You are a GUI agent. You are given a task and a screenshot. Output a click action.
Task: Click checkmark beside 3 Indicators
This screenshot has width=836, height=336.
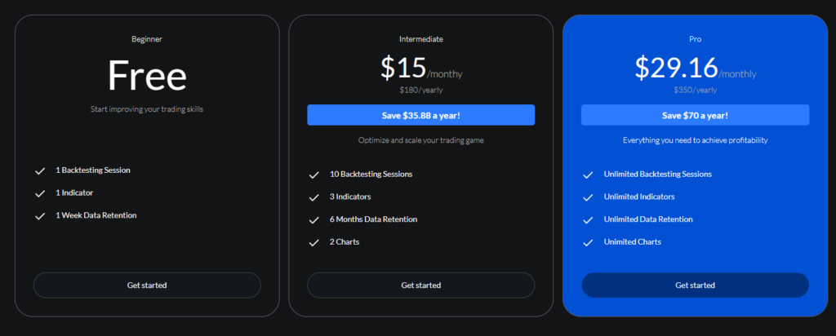314,197
